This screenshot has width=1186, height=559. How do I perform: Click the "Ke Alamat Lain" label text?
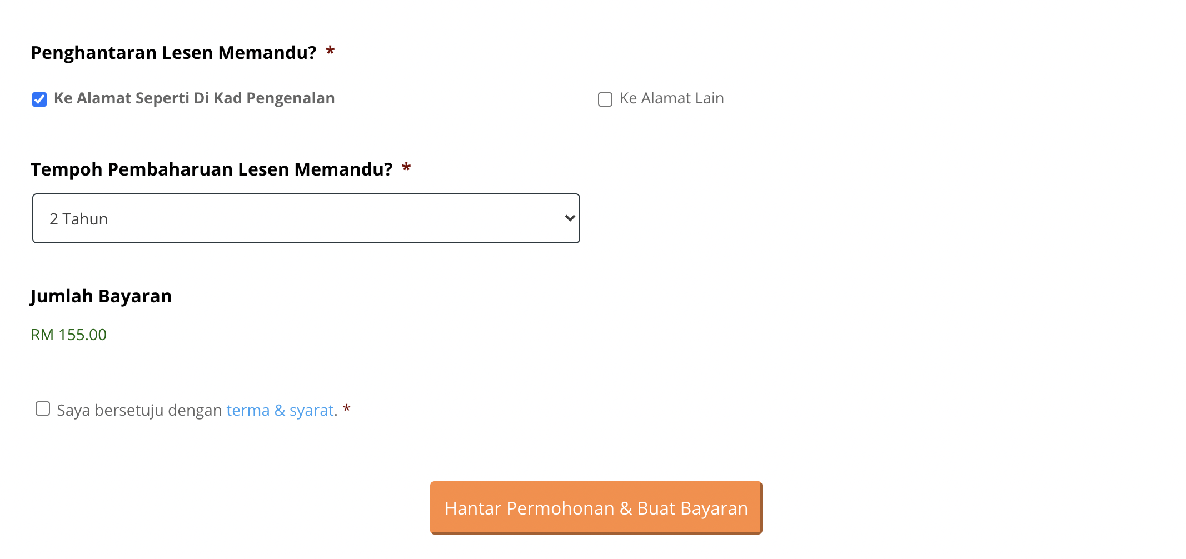point(671,98)
